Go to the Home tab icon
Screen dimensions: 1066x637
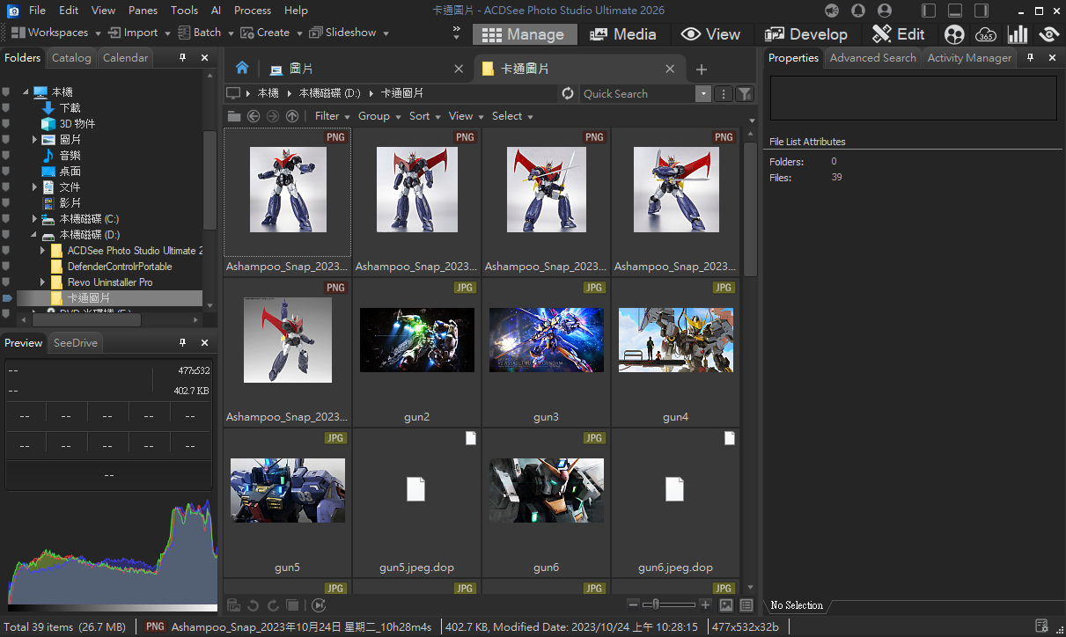[242, 69]
